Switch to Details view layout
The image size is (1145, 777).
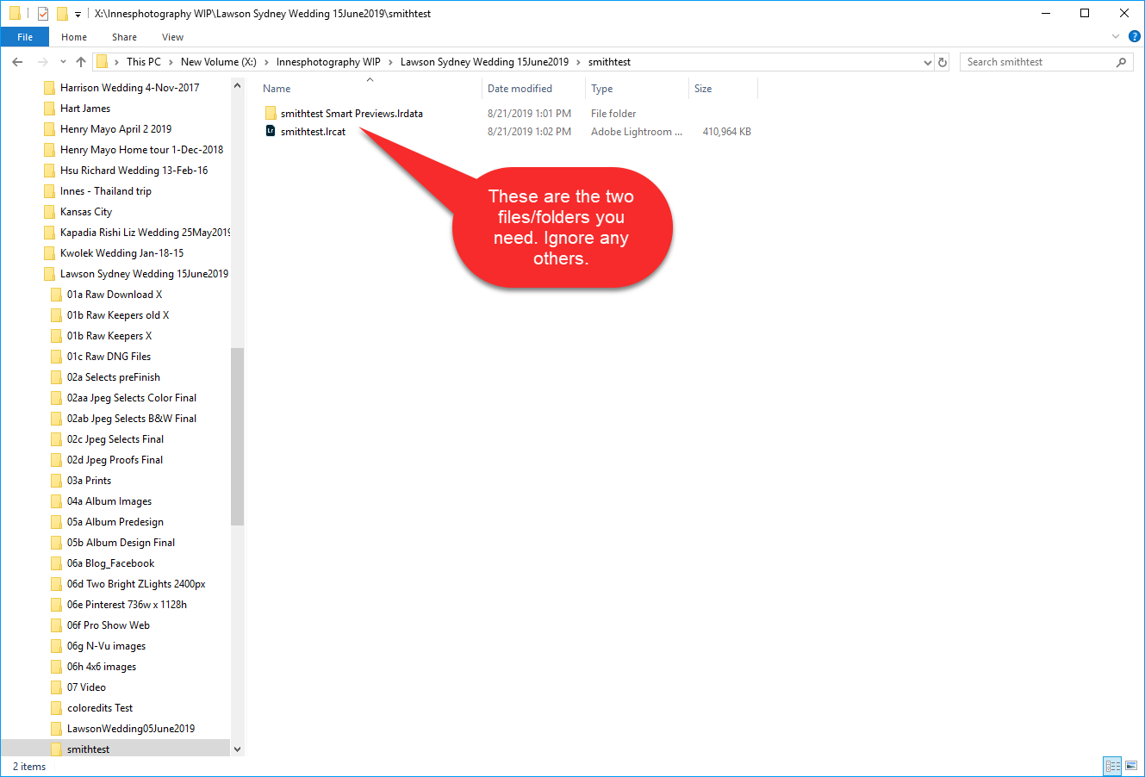[x=1112, y=766]
